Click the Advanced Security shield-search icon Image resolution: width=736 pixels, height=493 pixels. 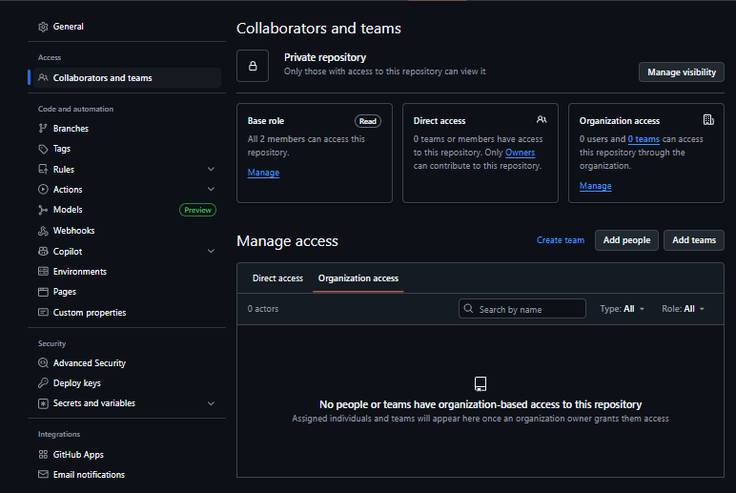tap(43, 363)
